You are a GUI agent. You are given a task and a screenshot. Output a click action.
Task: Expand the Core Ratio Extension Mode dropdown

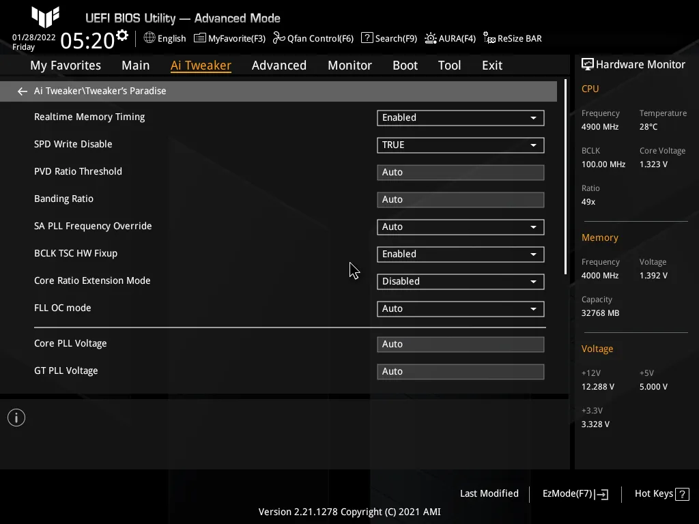click(461, 282)
